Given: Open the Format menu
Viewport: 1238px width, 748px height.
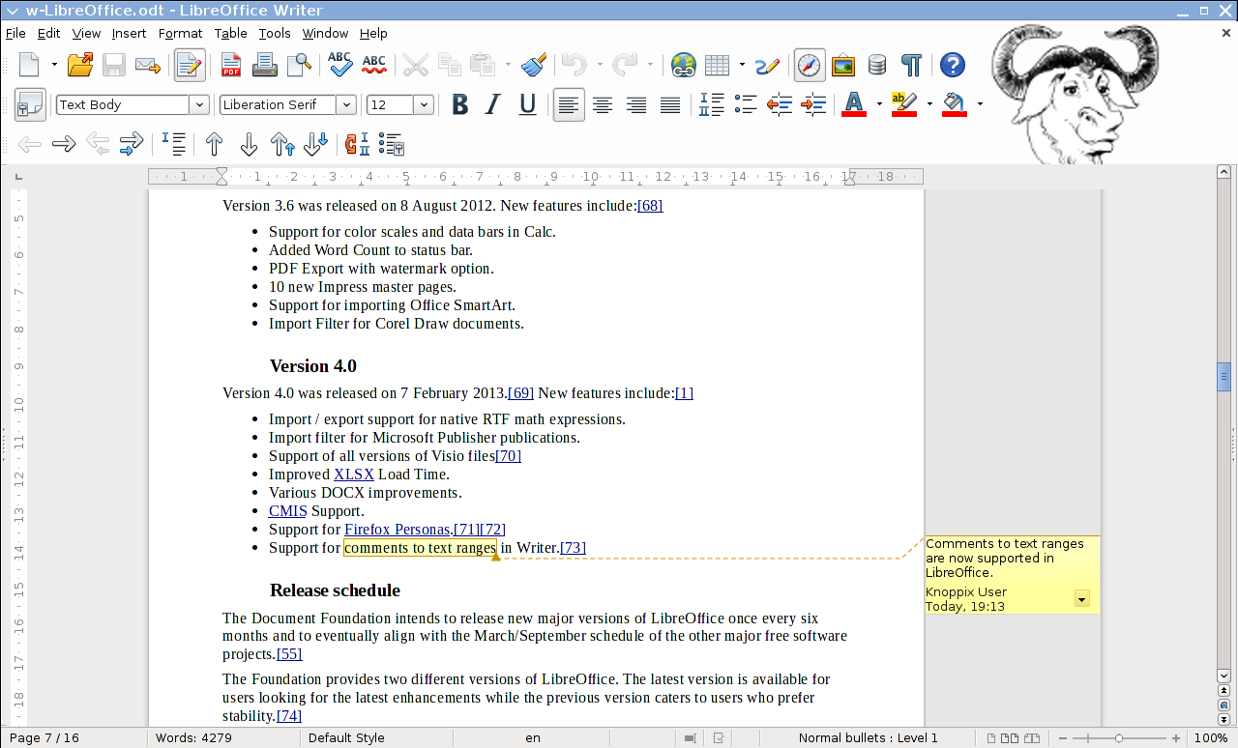Looking at the screenshot, I should tap(180, 33).
